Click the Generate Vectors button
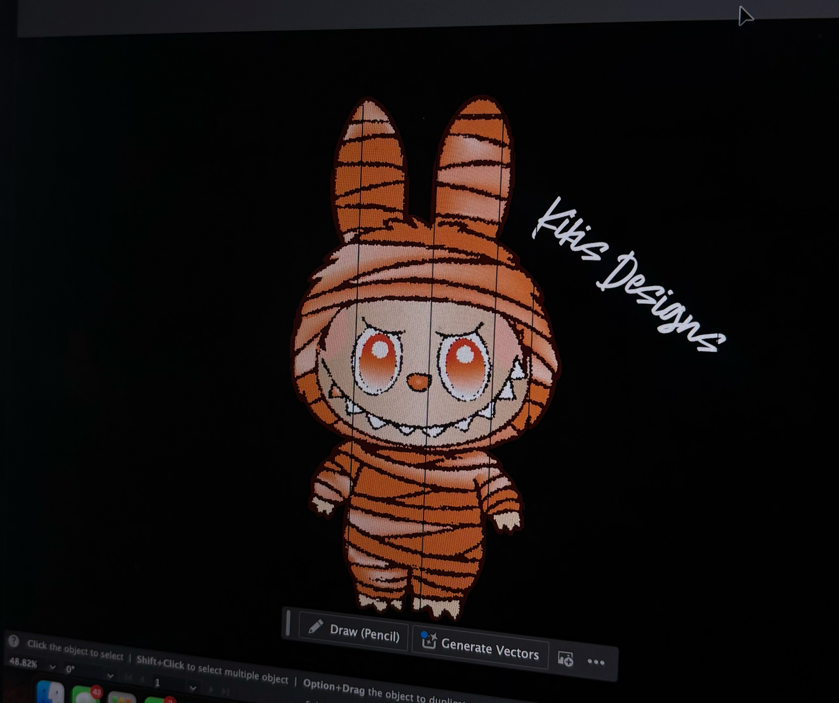The image size is (839, 703). coord(480,648)
